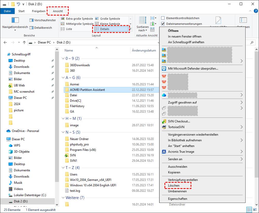This screenshot has width=259, height=213.
Task: Switch to the Freigeben ribbon tab
Action: 39,11
